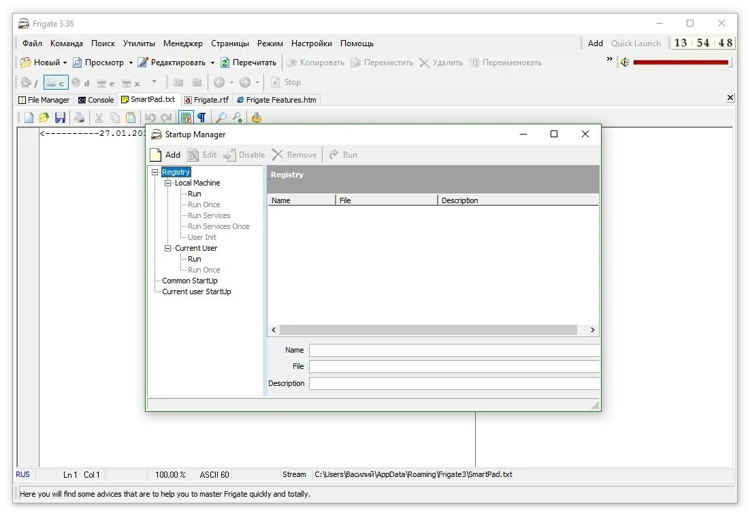Click the Переименовать (Rename) toolbar button
748x513 pixels.
[x=506, y=63]
